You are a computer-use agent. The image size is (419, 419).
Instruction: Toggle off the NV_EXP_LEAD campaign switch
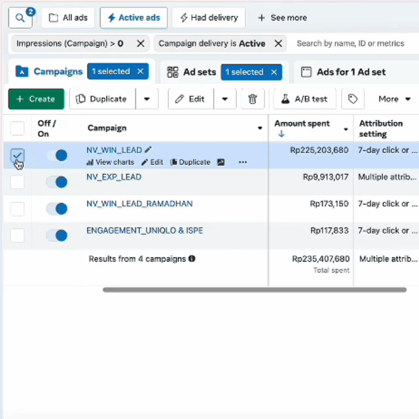56,182
